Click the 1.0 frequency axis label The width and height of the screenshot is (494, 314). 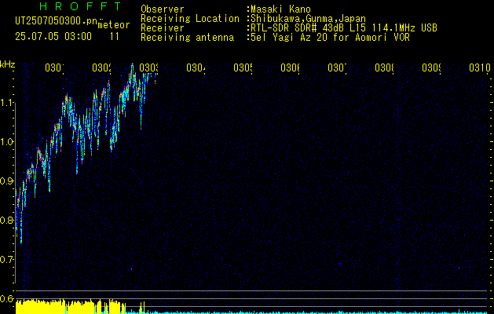(6, 142)
